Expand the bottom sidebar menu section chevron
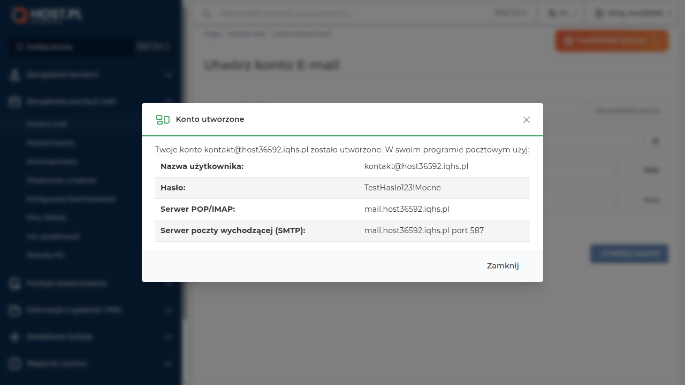 pyautogui.click(x=168, y=364)
